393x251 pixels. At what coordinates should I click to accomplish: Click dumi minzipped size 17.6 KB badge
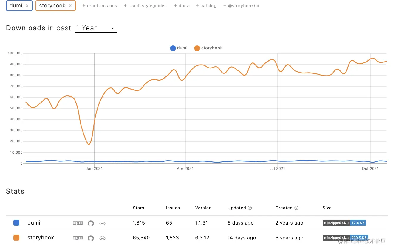pyautogui.click(x=344, y=223)
